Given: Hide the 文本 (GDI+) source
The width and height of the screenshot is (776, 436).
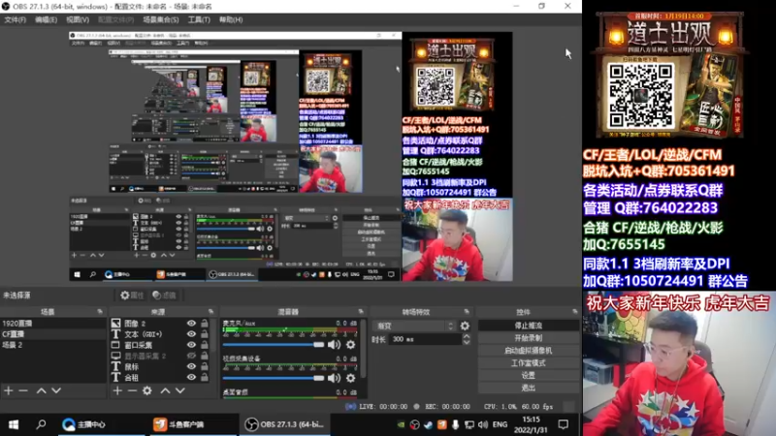Looking at the screenshot, I should [191, 334].
